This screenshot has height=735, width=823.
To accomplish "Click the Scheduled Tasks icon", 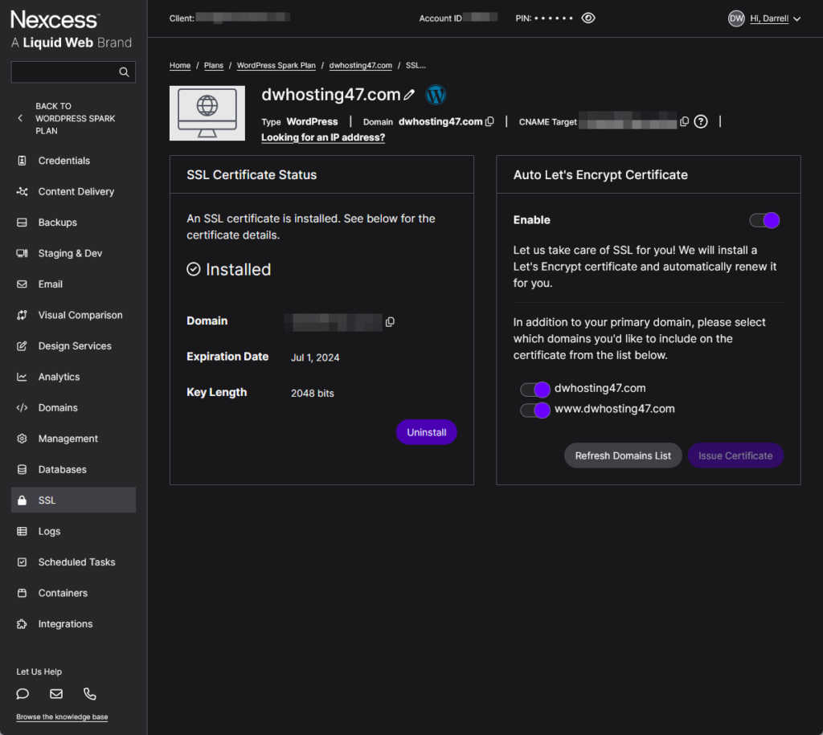I will click(22, 562).
